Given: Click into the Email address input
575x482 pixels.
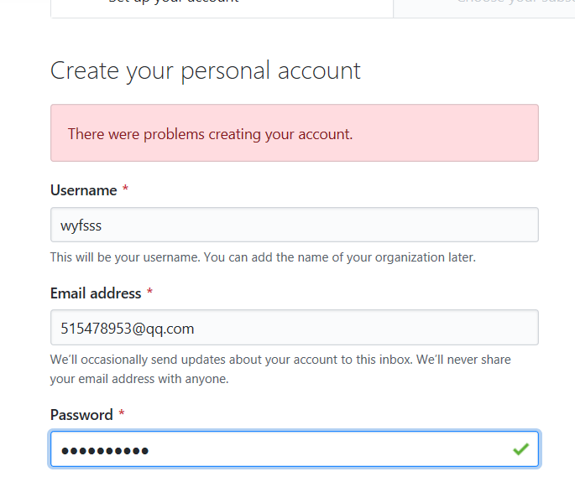Looking at the screenshot, I should 294,328.
